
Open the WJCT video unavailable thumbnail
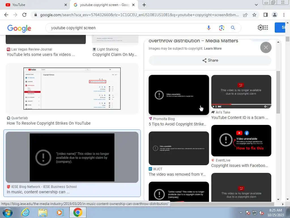179,148
